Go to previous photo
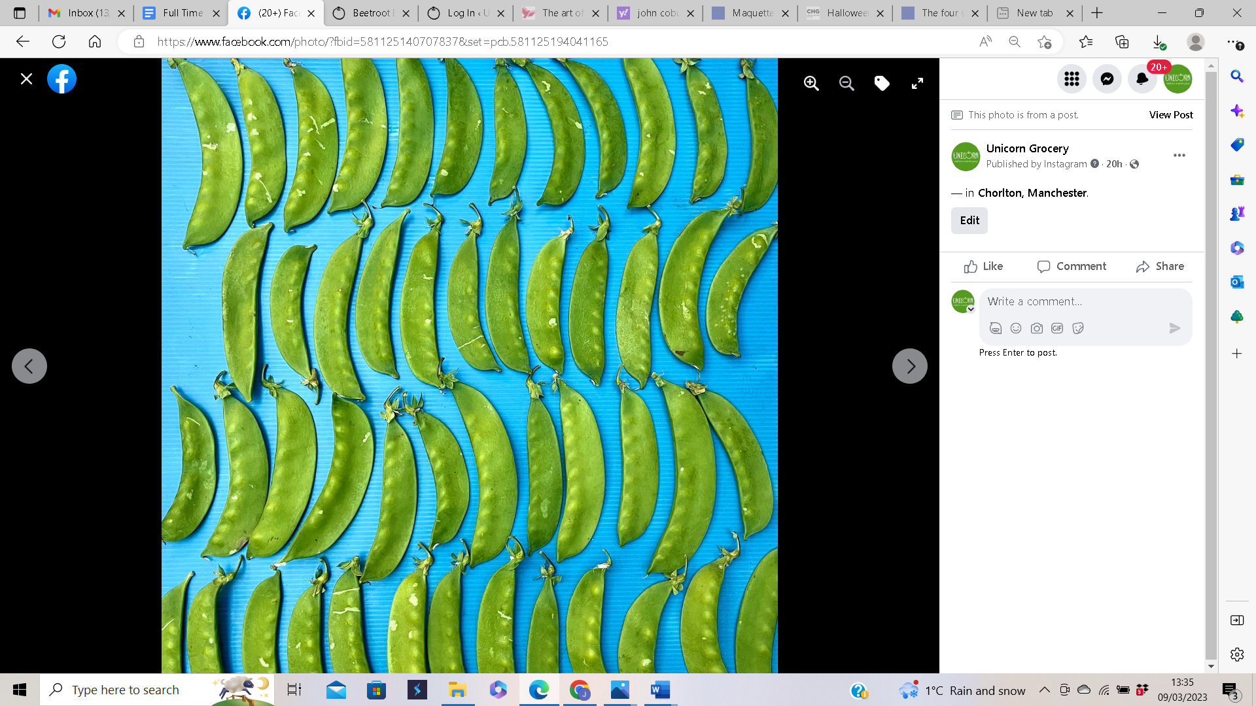Image resolution: width=1256 pixels, height=706 pixels. click(x=29, y=366)
